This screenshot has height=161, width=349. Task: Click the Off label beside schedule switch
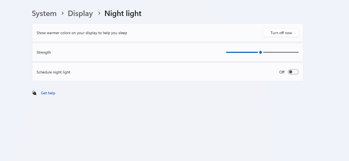pyautogui.click(x=282, y=72)
